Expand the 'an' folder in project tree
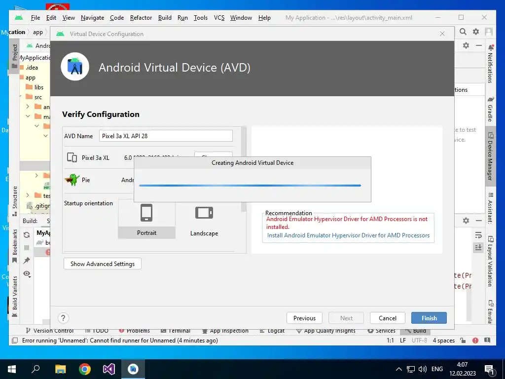Viewport: 505px width, 379px height. pyautogui.click(x=28, y=107)
